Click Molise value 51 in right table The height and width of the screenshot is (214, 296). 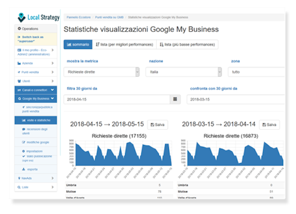[271, 192]
